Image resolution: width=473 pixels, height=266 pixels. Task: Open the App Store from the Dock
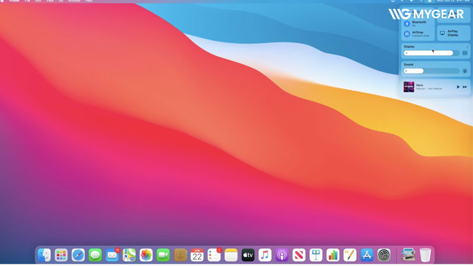[367, 255]
